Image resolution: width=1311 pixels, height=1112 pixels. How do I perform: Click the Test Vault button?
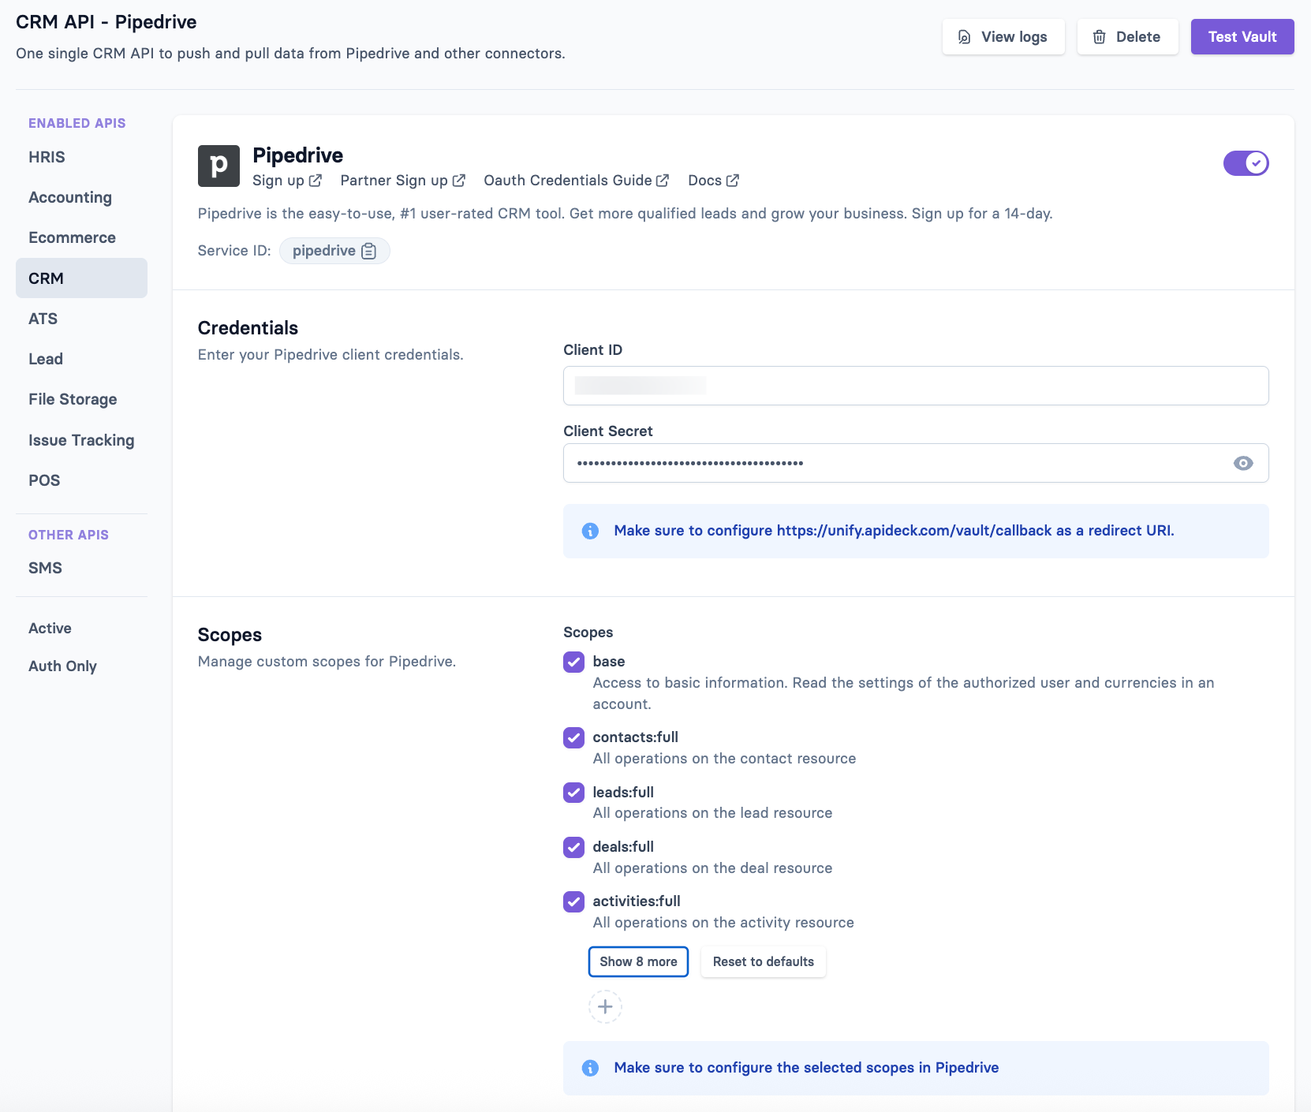coord(1242,36)
